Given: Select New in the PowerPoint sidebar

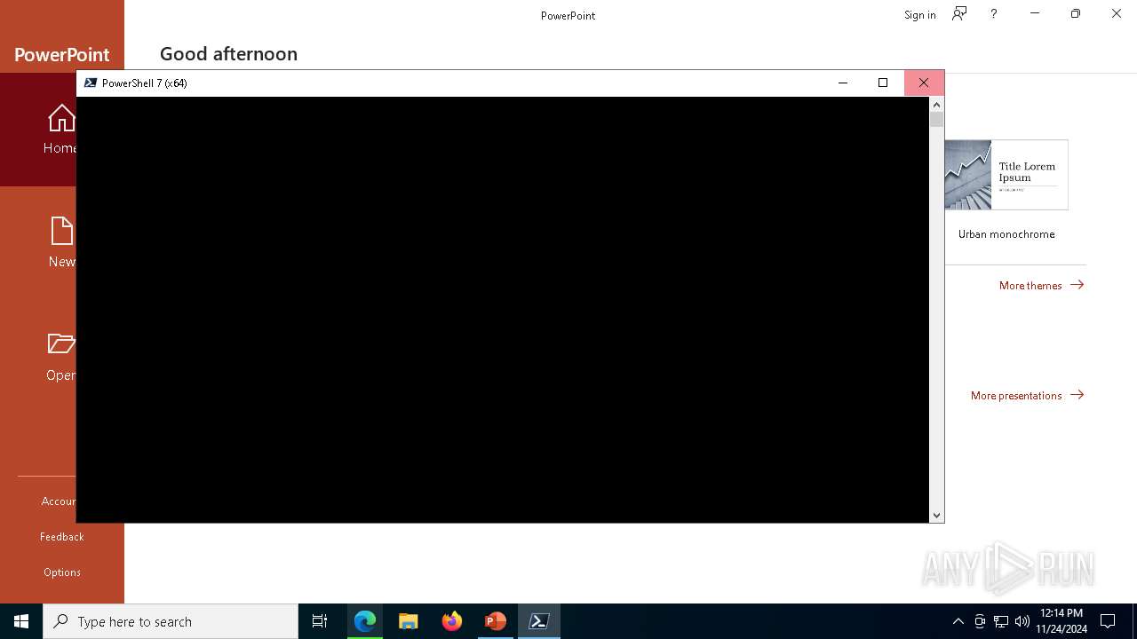Looking at the screenshot, I should tap(38, 242).
